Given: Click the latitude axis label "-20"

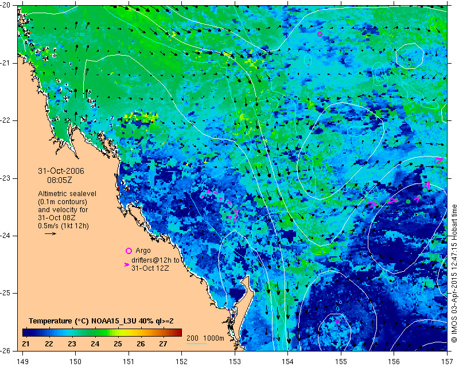Looking at the screenshot, I should [x=6, y=6].
